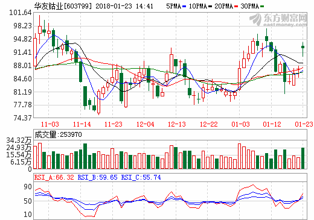Click the 90 RSI axis label

click(x=28, y=187)
